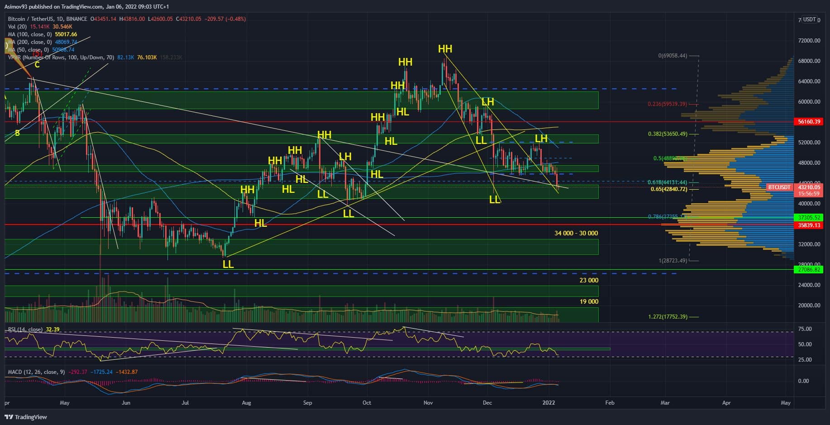This screenshot has width=830, height=425.
Task: Click the BTCUSDT last price tag
Action: click(779, 187)
